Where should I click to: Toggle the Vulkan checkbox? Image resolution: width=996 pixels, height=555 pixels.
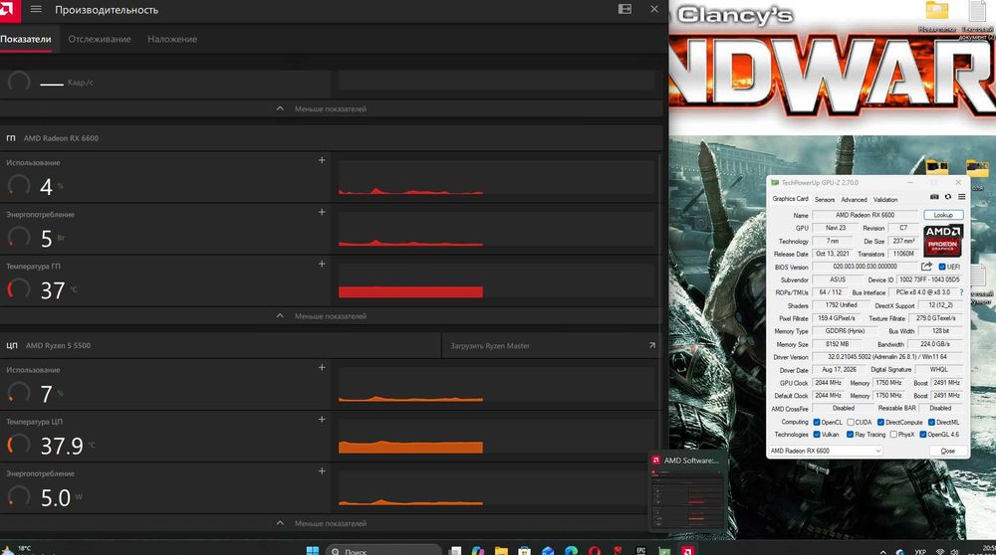817,435
